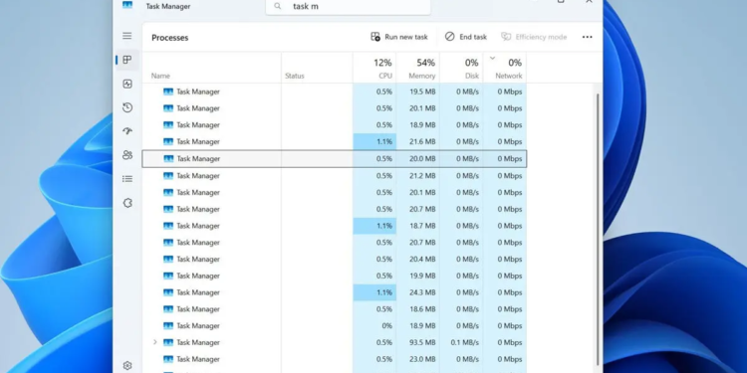Click the sort chevron above Network column
Viewport: 747px width, 373px height.
click(x=493, y=58)
